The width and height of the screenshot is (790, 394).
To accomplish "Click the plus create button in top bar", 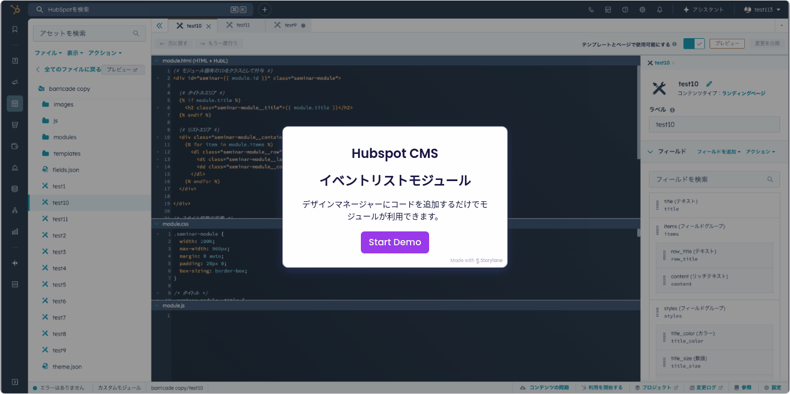I will 264,10.
